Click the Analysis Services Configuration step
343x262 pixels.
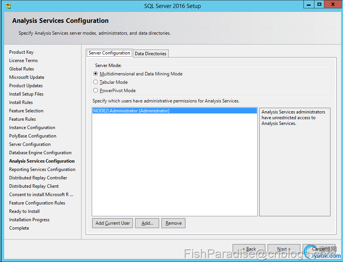42,161
